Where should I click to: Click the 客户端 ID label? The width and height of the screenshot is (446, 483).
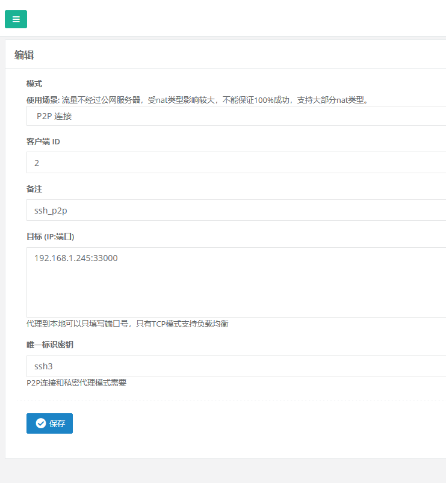[x=43, y=142]
